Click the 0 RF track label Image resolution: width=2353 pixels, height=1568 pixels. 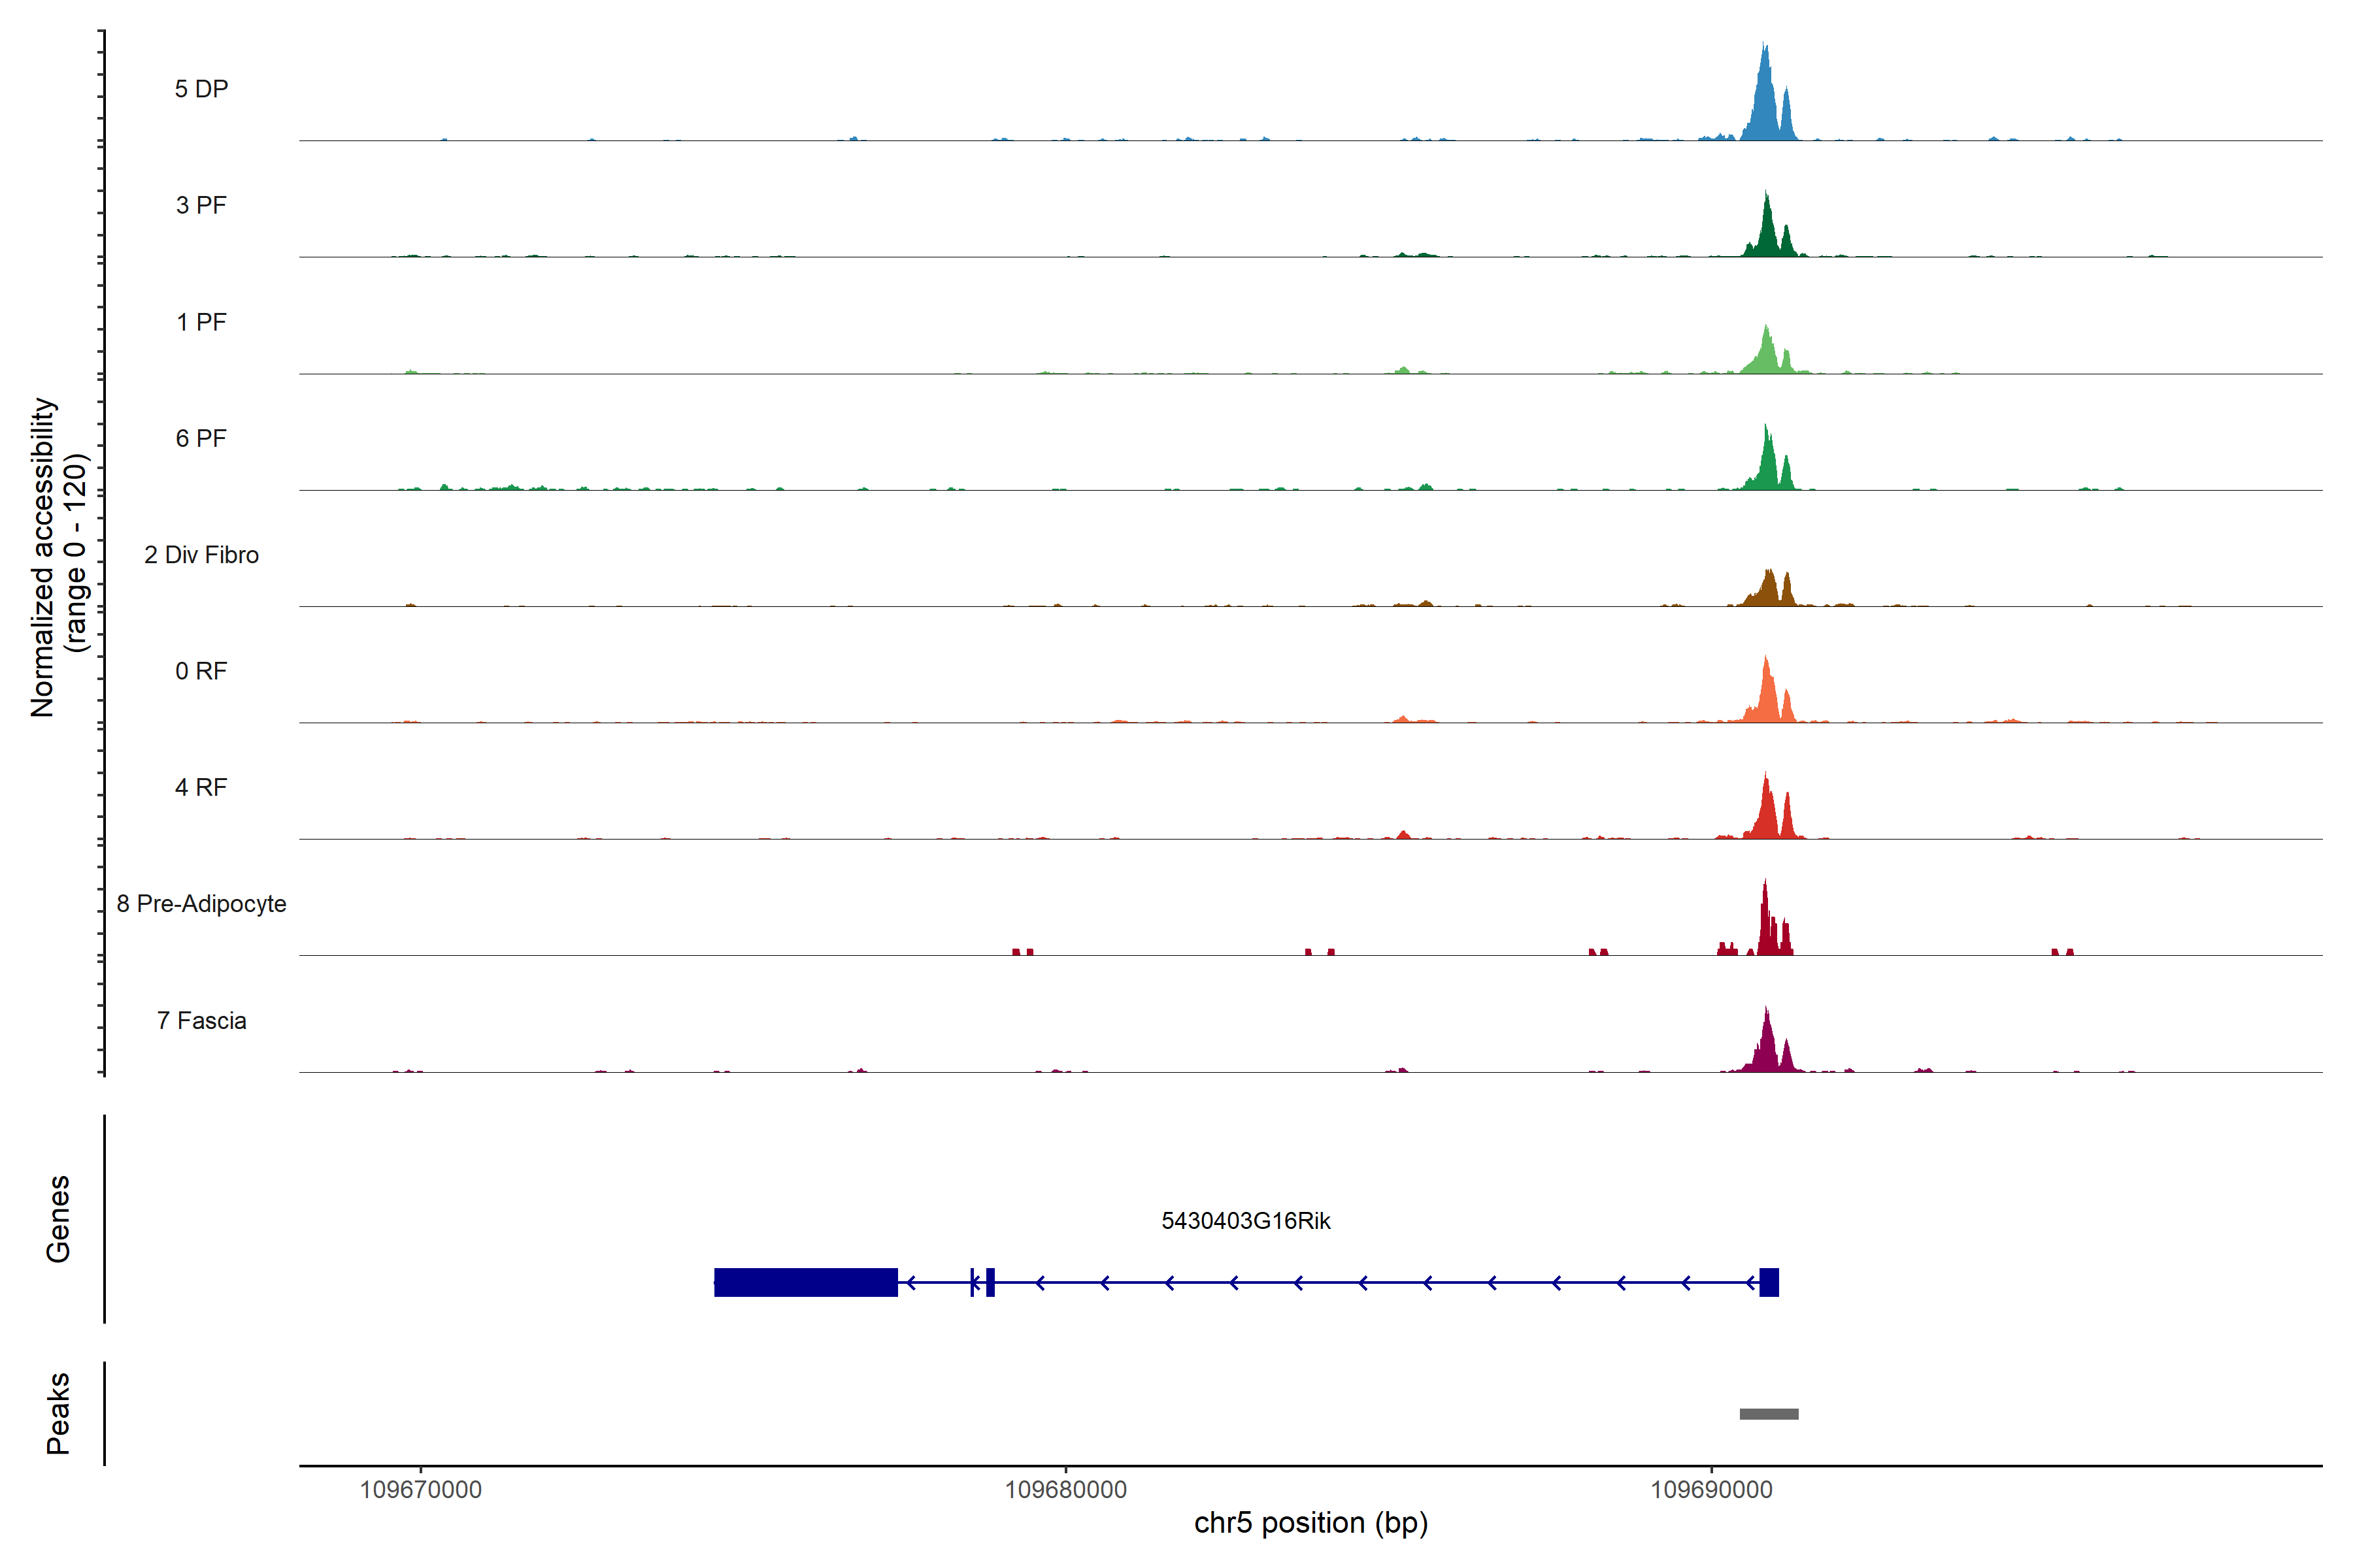201,671
